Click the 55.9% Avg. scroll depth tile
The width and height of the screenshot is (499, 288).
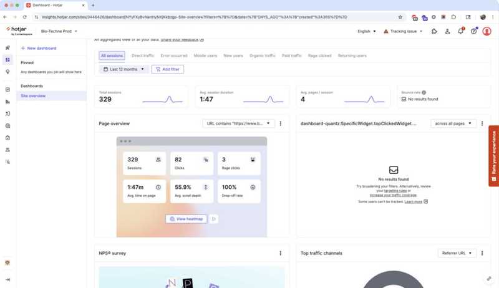tap(191, 191)
